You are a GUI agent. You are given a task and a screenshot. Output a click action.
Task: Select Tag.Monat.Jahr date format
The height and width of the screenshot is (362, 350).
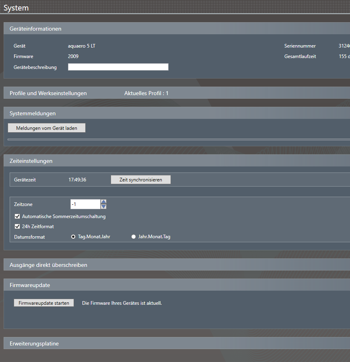pyautogui.click(x=73, y=237)
